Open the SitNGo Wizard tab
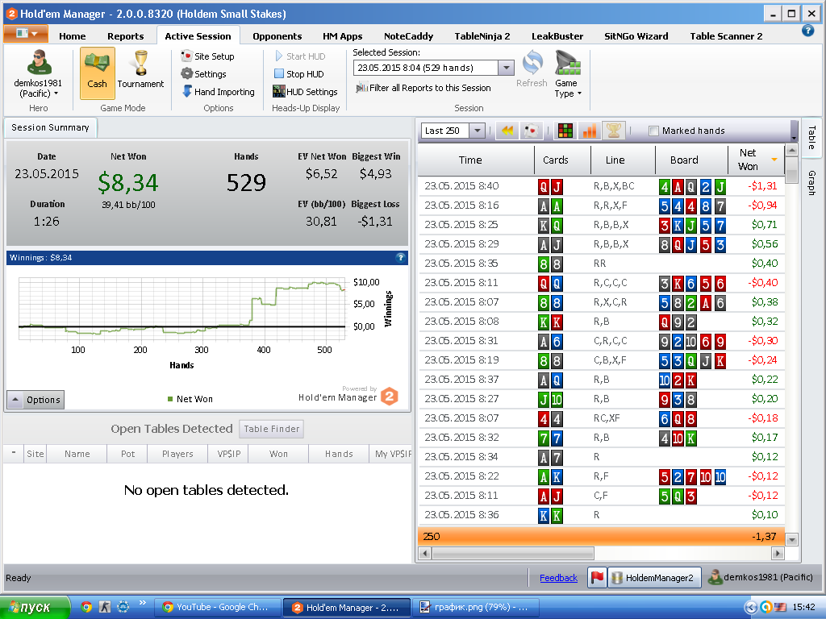The width and height of the screenshot is (826, 619). [636, 35]
